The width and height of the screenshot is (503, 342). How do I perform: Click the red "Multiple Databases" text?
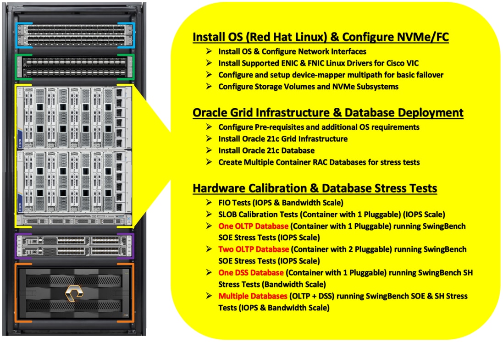pyautogui.click(x=253, y=296)
